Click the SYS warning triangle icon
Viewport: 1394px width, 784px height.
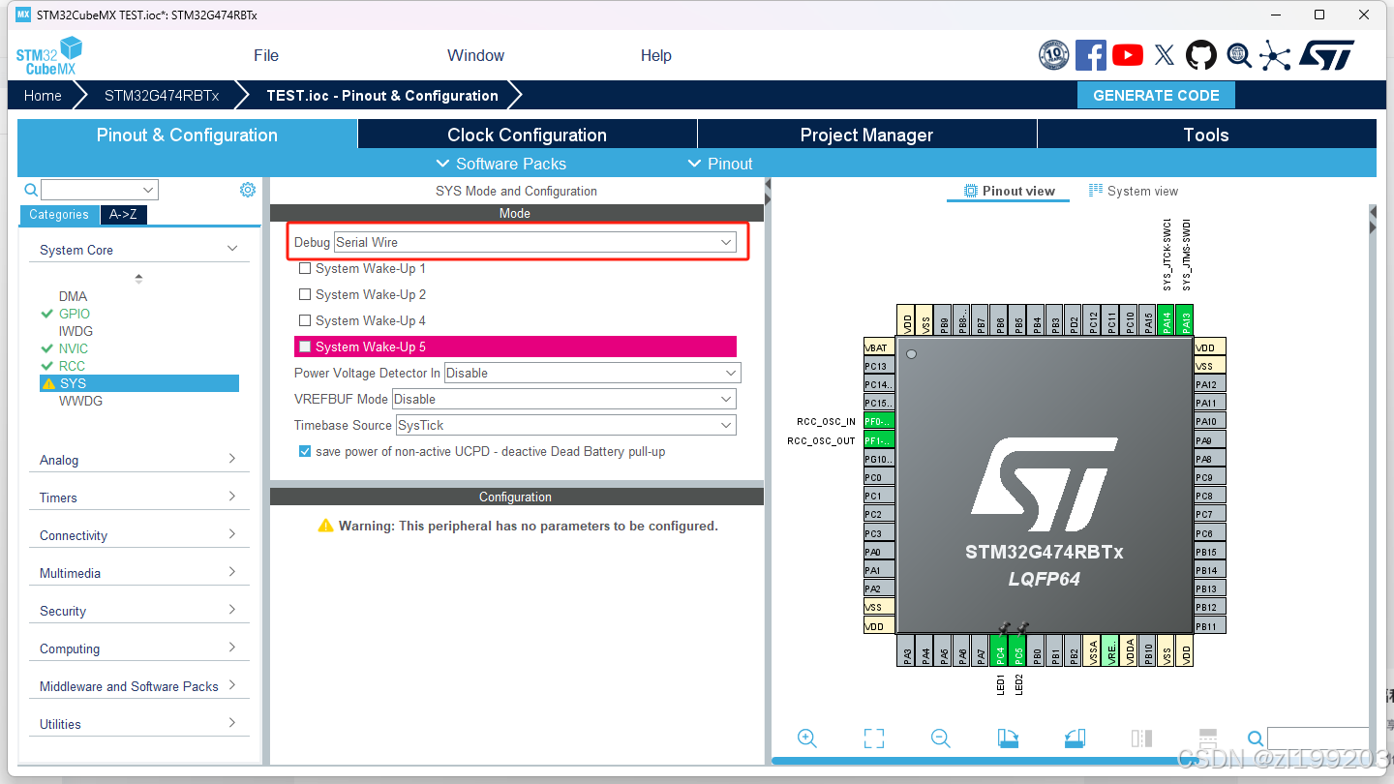click(x=48, y=383)
